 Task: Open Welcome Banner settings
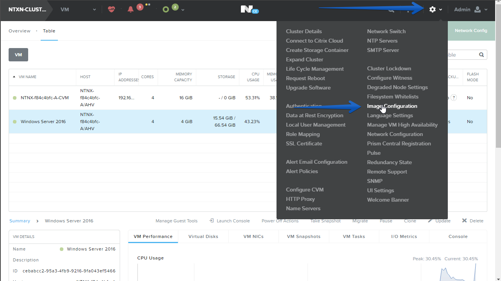388,200
